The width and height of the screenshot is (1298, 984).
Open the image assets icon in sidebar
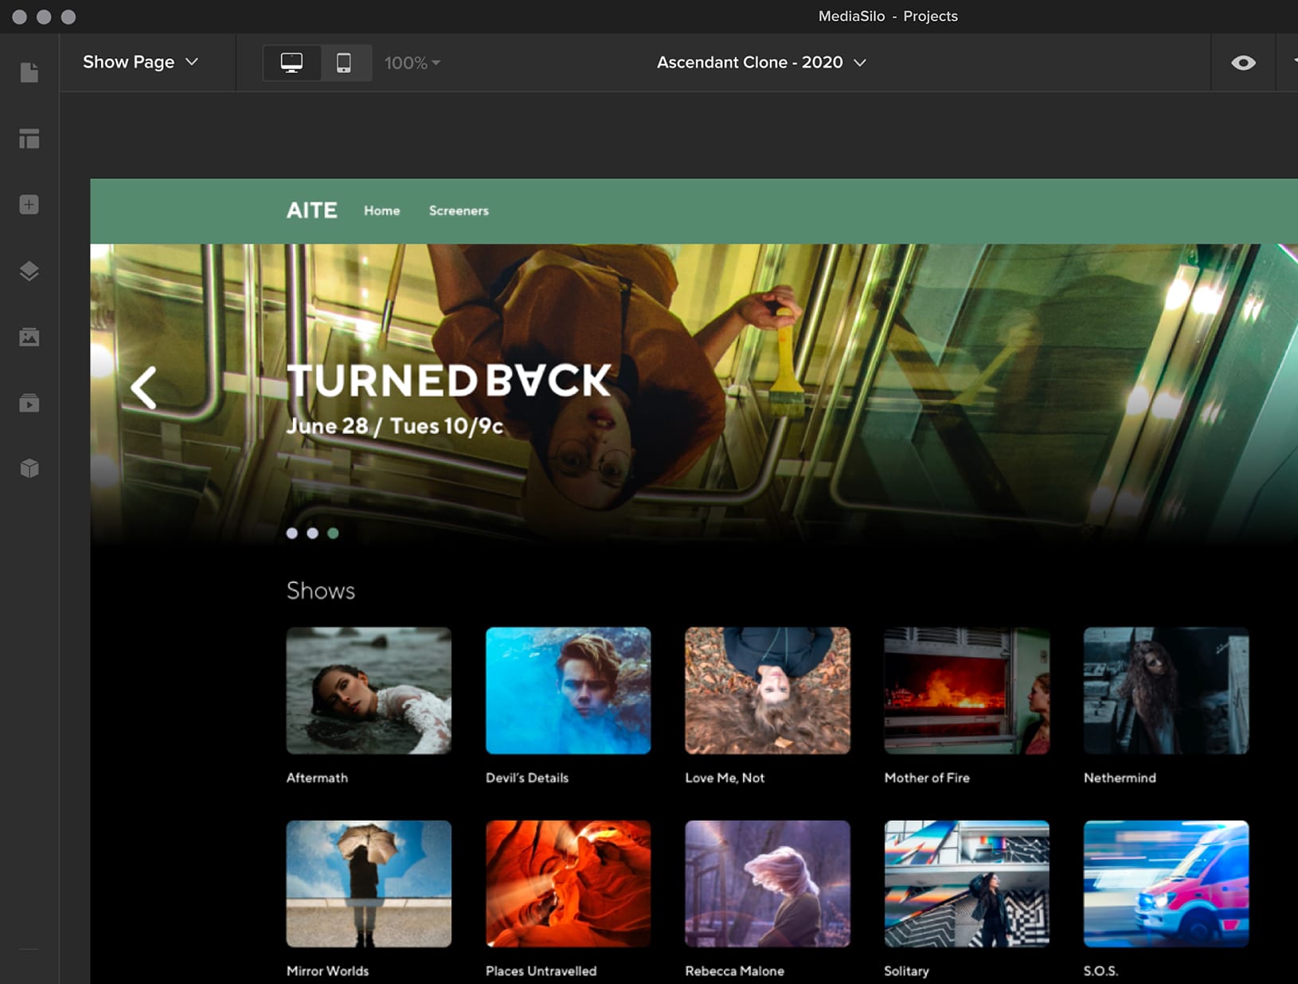[29, 337]
